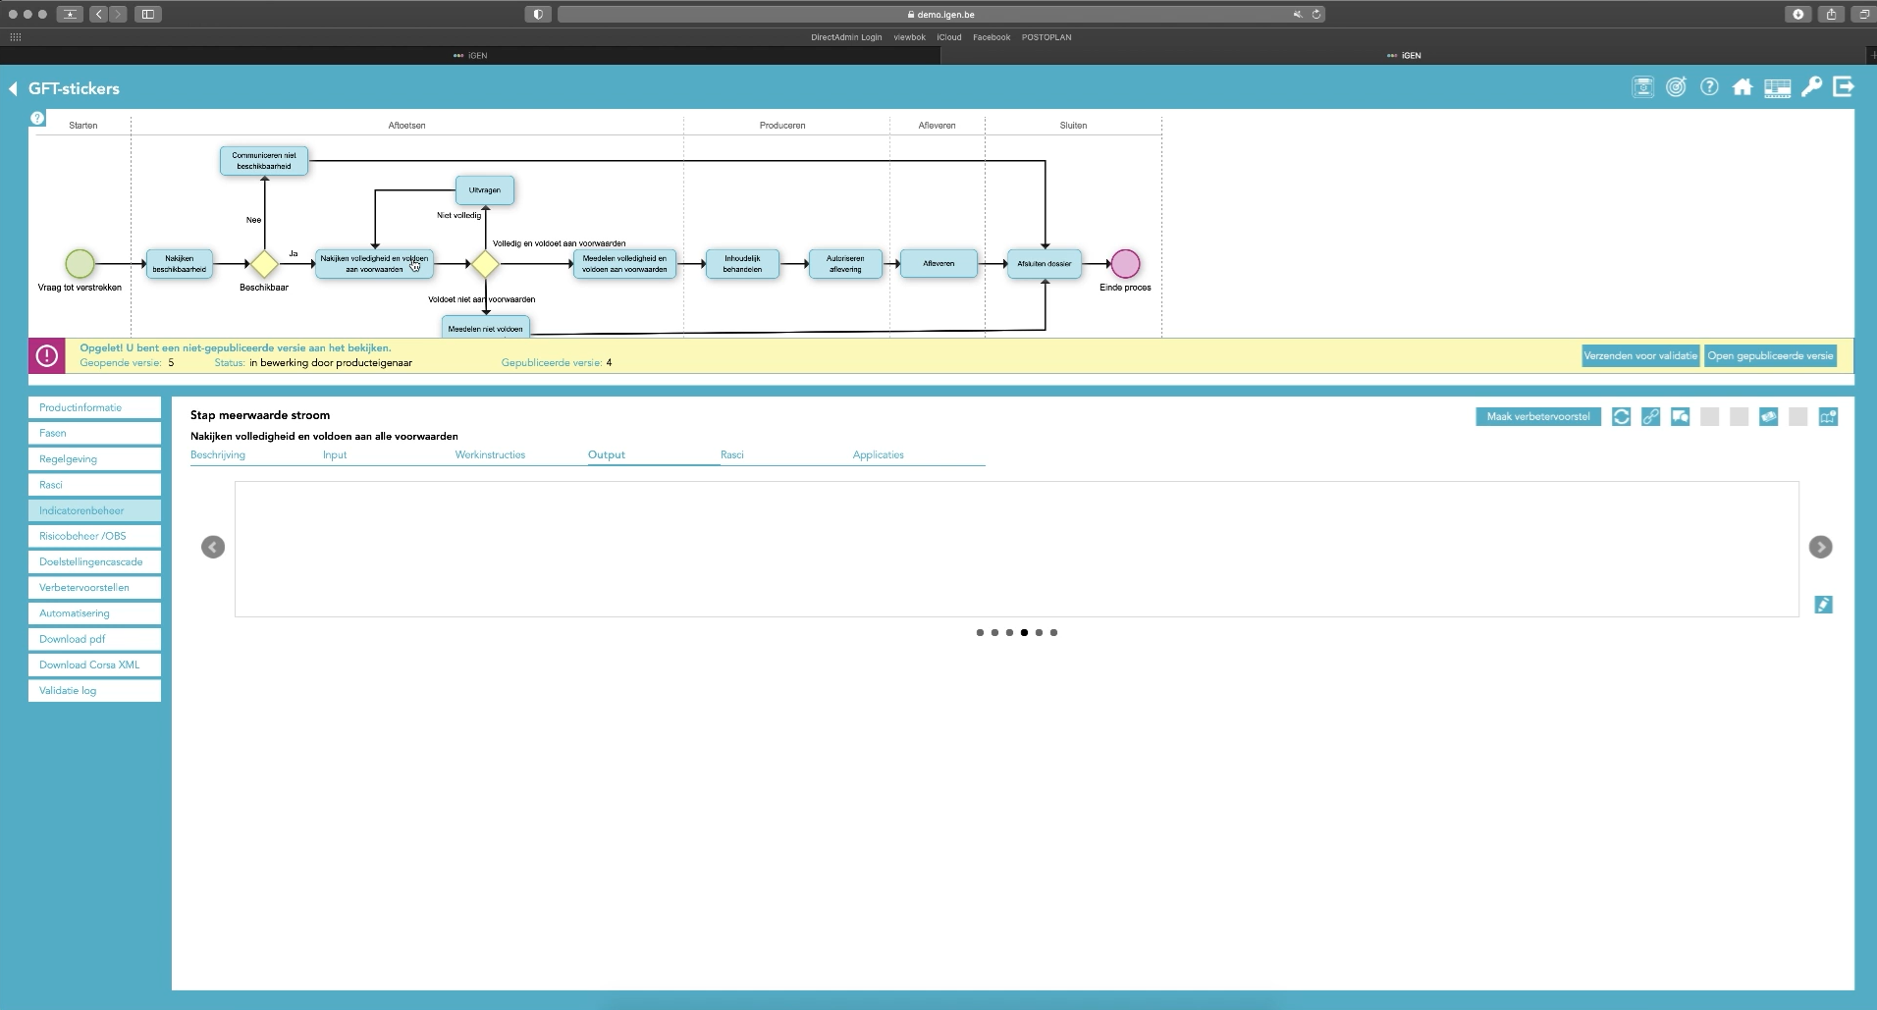Open the target goals icon in header
Image resolution: width=1877 pixels, height=1010 pixels.
1676,87
